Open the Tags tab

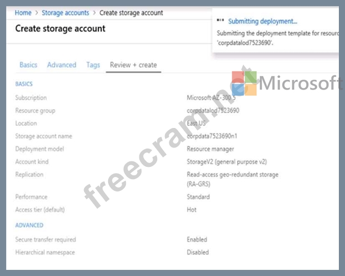pos(93,65)
